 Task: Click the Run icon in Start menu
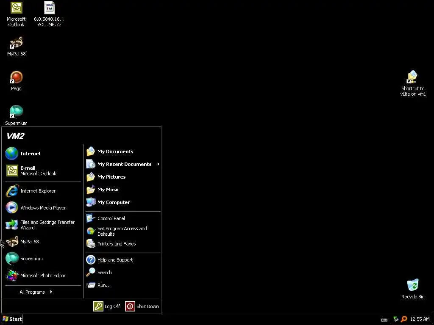tap(91, 285)
